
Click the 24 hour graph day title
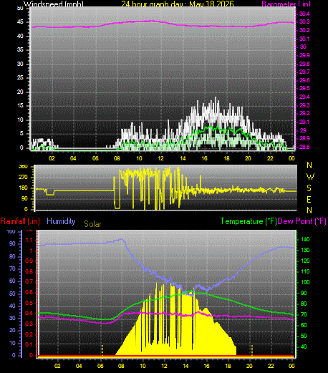[x=178, y=4]
